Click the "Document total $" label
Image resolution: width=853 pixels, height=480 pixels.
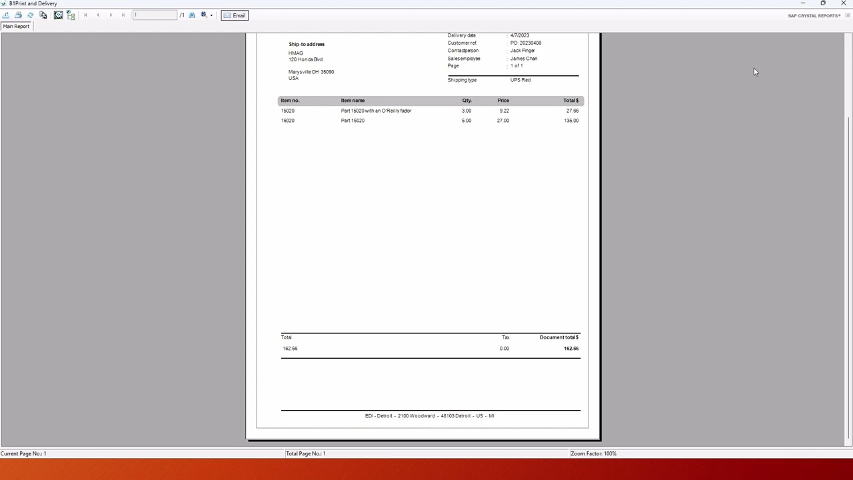559,337
